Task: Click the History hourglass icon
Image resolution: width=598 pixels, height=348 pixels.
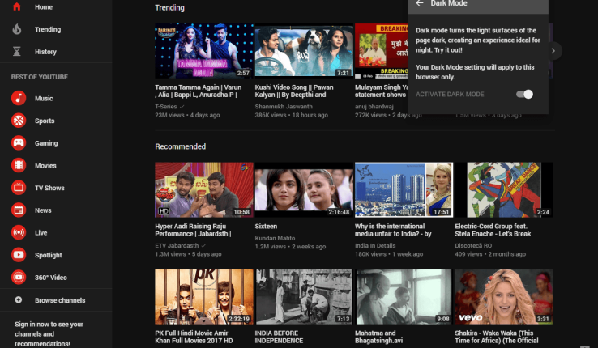Action: (x=18, y=52)
